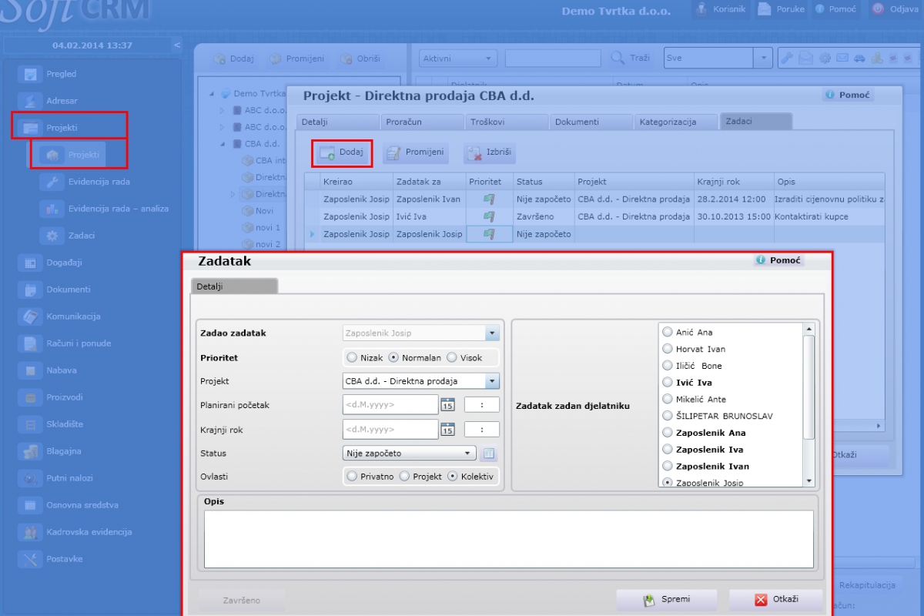This screenshot has width=924, height=616.
Task: Click Izbriši in the Zadaci tab toolbar
Action: [x=490, y=153]
